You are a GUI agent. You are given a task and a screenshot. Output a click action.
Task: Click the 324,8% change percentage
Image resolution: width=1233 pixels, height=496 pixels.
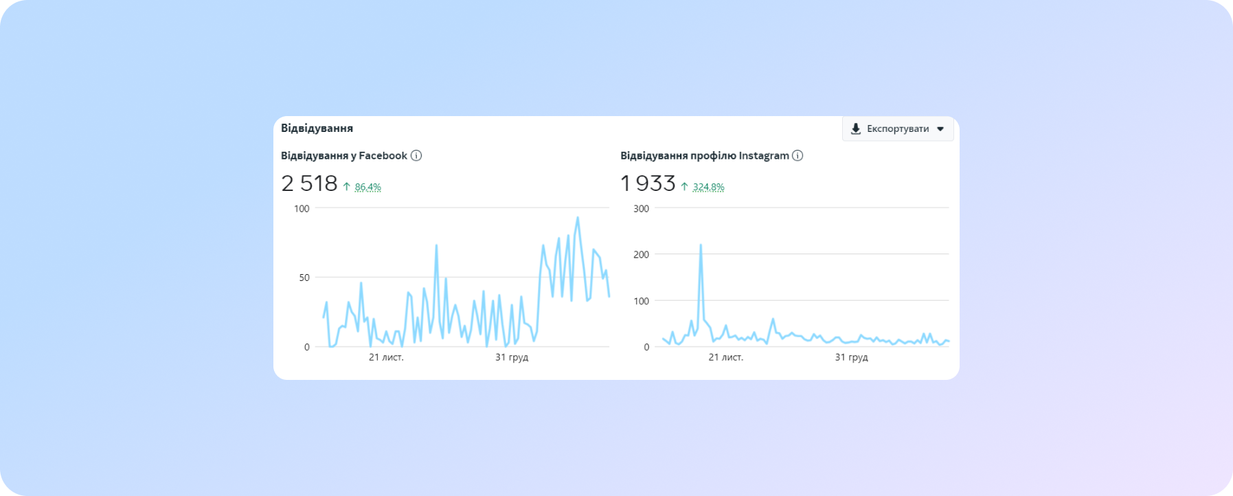pyautogui.click(x=709, y=187)
